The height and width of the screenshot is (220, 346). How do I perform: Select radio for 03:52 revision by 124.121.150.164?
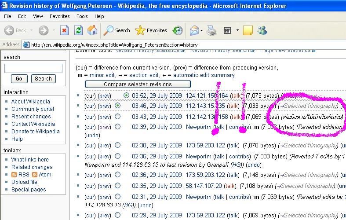[x=126, y=95]
